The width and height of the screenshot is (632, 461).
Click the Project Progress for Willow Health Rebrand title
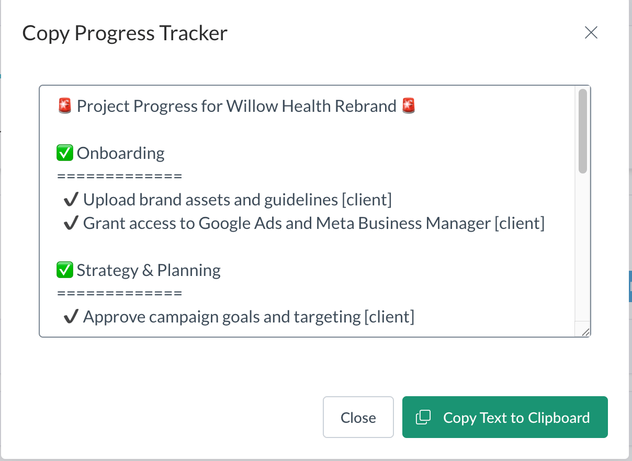pyautogui.click(x=236, y=105)
